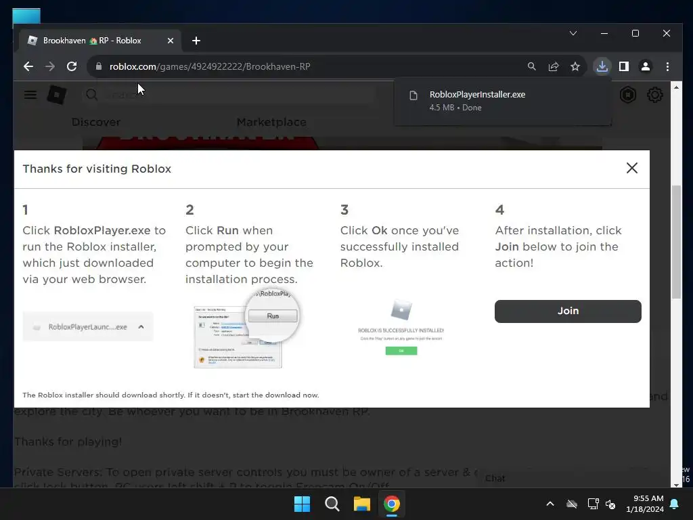
Task: Click the RobloxPlayerLauncher.exe download chip
Action: click(88, 327)
